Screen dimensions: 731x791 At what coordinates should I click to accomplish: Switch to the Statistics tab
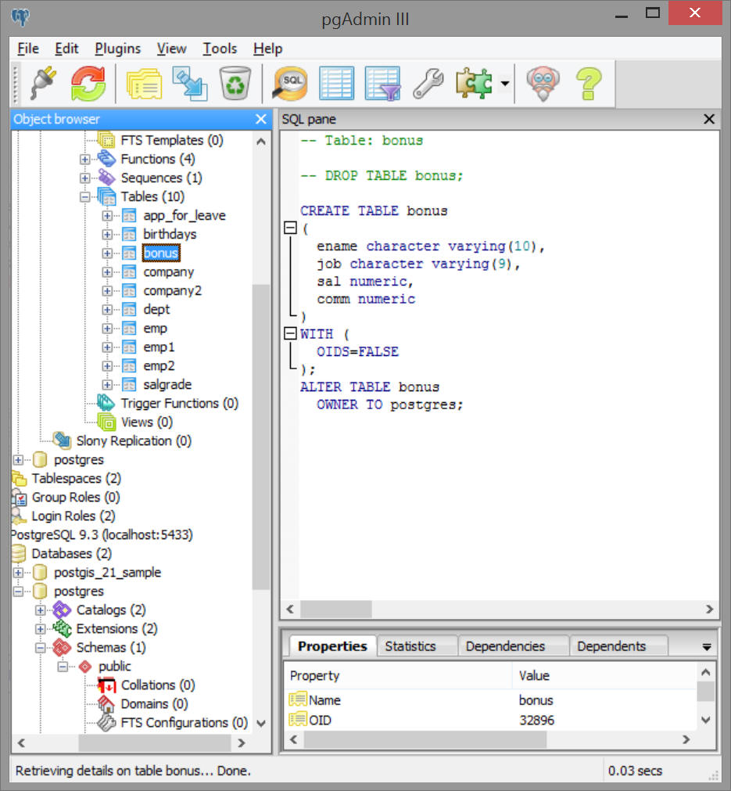(410, 646)
